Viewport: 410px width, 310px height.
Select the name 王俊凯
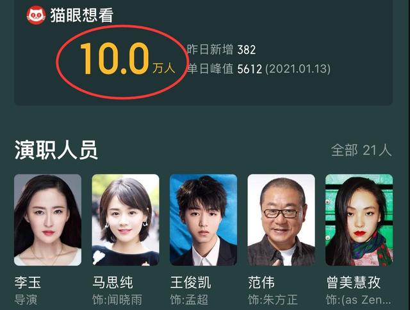tap(191, 282)
